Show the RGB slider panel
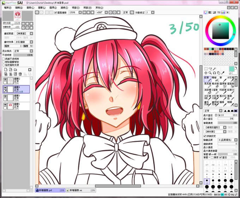 [210, 12]
